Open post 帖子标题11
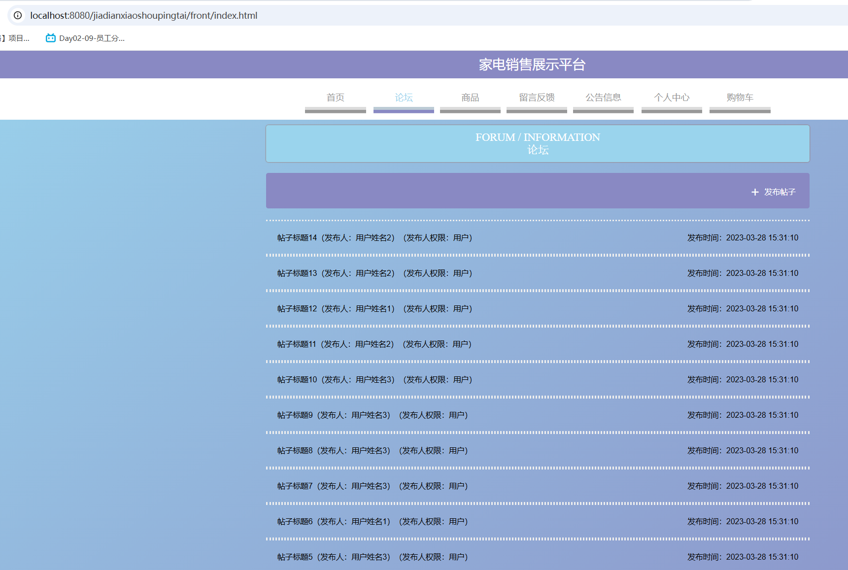This screenshot has height=570, width=848. (x=374, y=344)
